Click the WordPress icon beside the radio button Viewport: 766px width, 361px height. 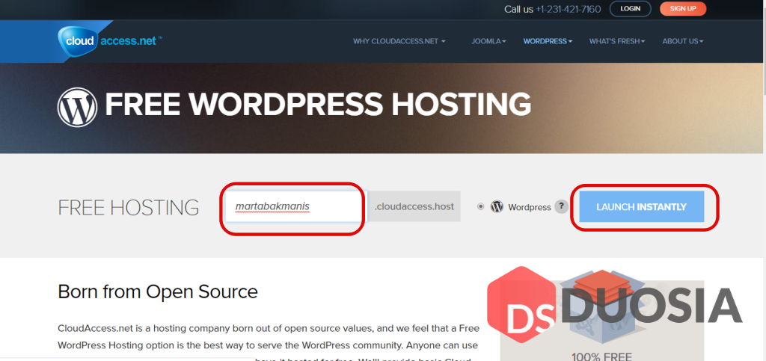(x=497, y=207)
